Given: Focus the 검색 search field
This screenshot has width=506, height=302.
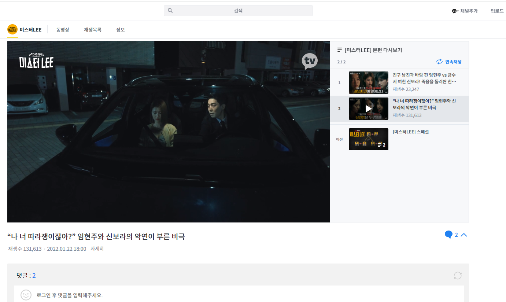Looking at the screenshot, I should [x=238, y=11].
